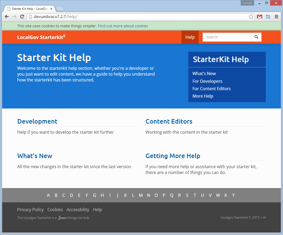Open What's New in sidebar menu
The width and height of the screenshot is (283, 235).
(x=204, y=73)
